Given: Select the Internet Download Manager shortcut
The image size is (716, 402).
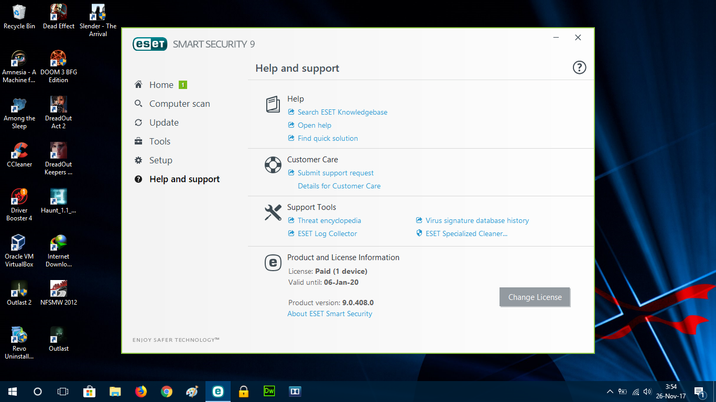Looking at the screenshot, I should pos(59,251).
